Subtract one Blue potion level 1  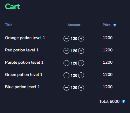click(x=66, y=88)
